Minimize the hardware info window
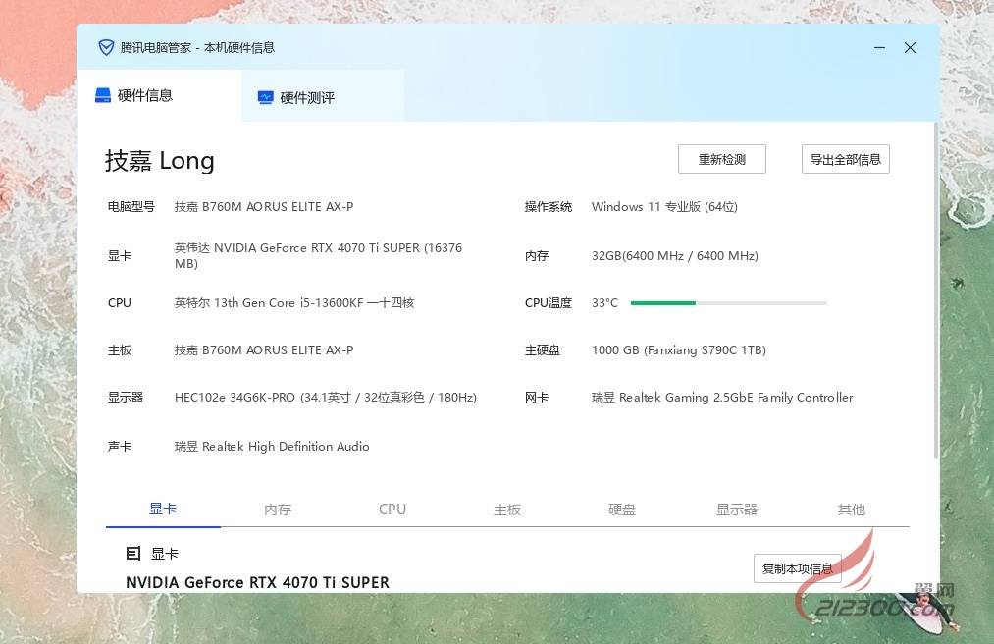The image size is (994, 644). click(879, 47)
